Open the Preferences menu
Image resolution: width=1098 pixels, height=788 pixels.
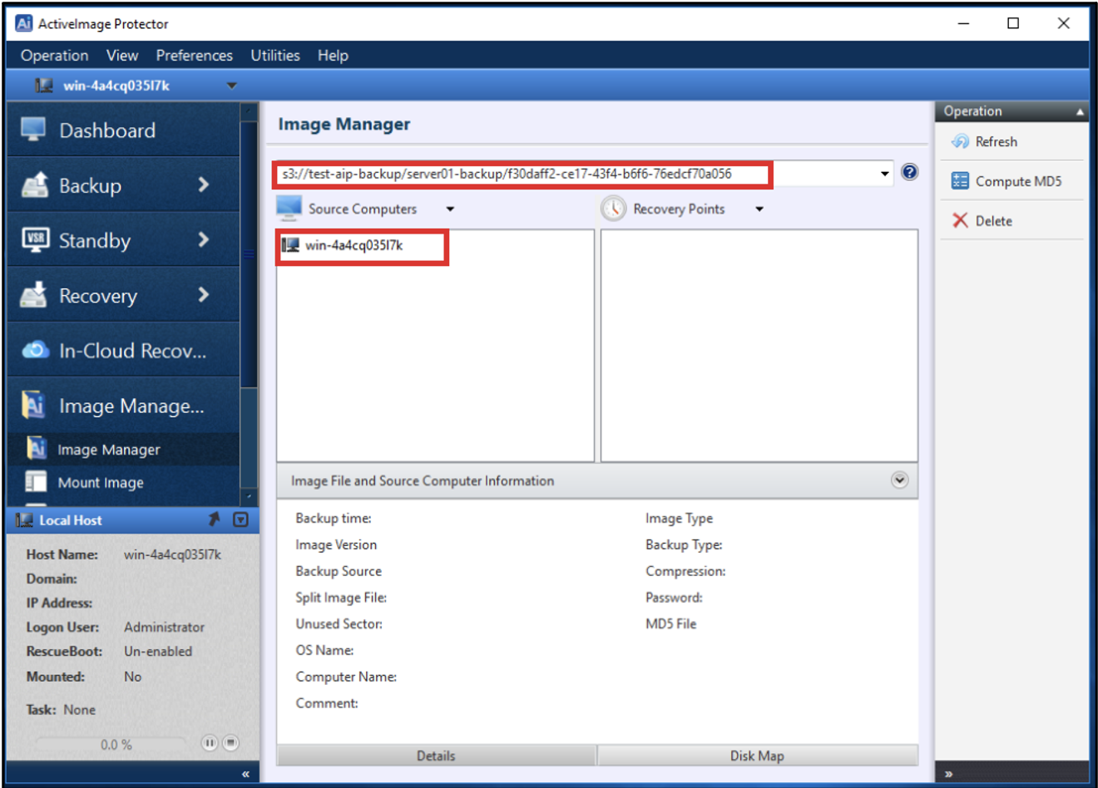195,56
